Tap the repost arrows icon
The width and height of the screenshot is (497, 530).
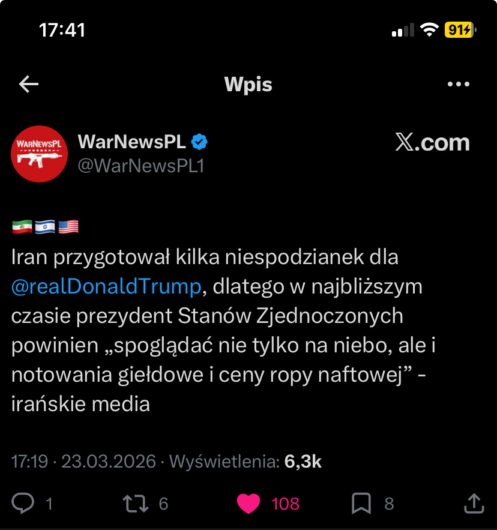click(135, 504)
